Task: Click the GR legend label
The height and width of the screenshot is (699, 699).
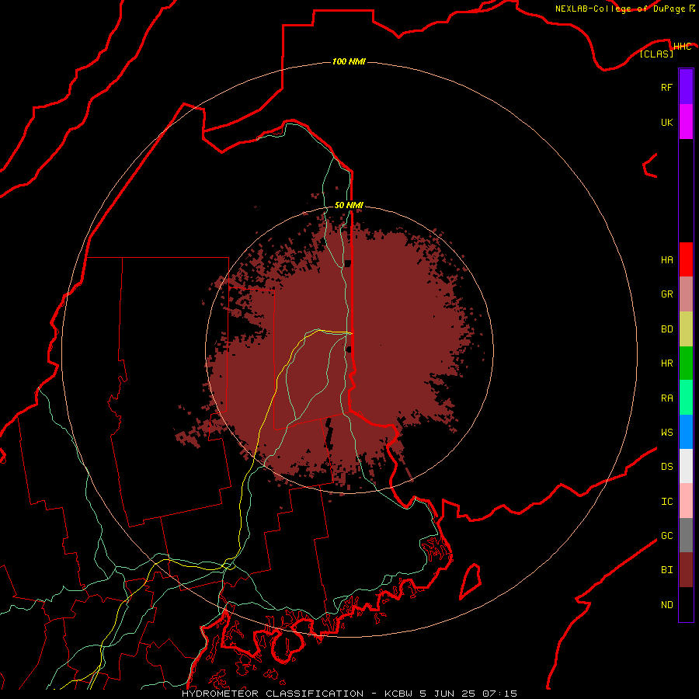Action: 666,294
